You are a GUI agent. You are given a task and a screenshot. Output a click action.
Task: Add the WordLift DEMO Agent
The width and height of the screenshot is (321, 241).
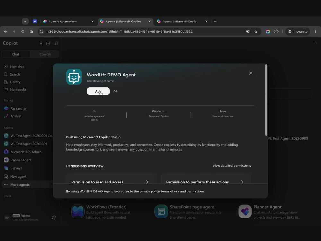[98, 91]
